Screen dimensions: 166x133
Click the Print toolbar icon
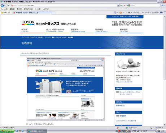[129, 12]
